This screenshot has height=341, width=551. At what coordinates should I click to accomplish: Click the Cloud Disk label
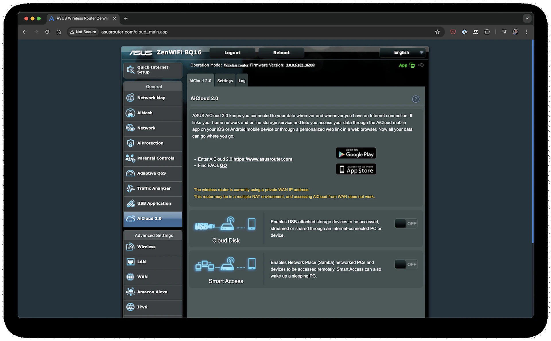tap(226, 240)
